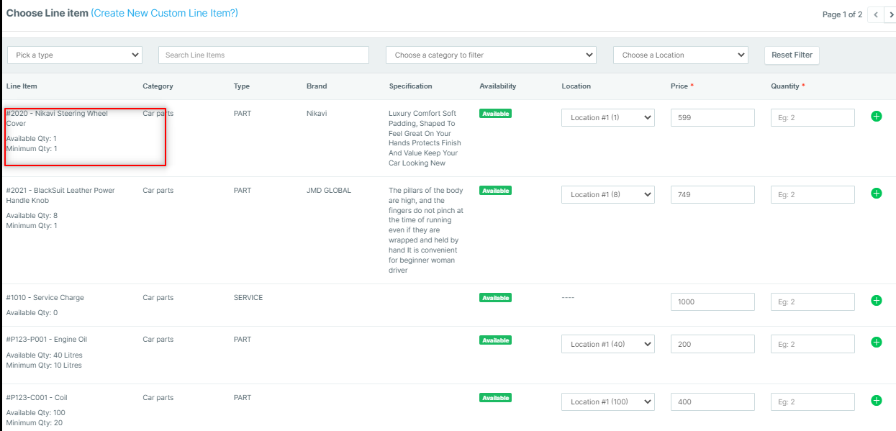Expand Choose a category to filter dropdown
This screenshot has width=896, height=431.
(491, 55)
